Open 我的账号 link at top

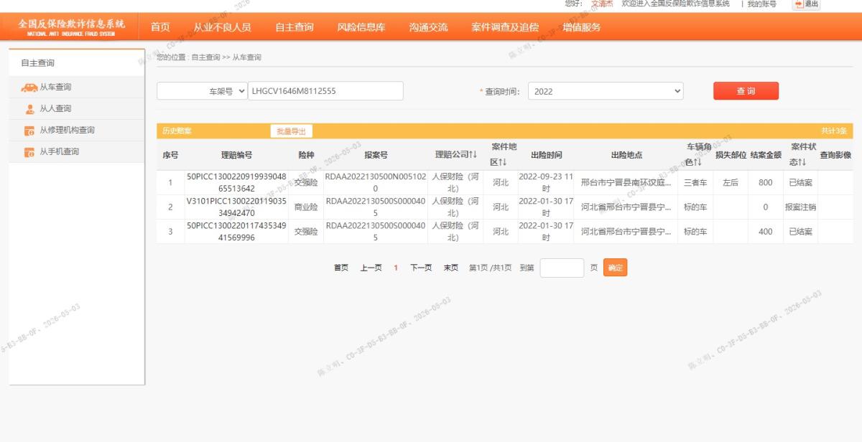click(761, 4)
